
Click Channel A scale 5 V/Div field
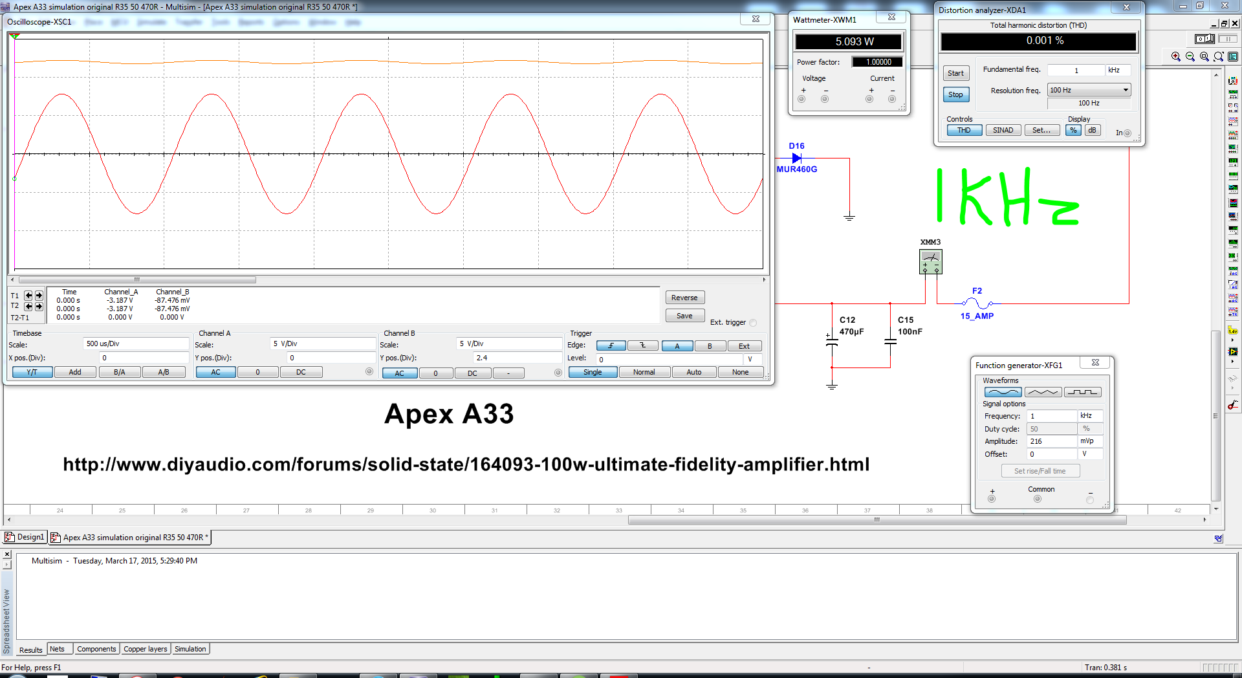pos(322,344)
